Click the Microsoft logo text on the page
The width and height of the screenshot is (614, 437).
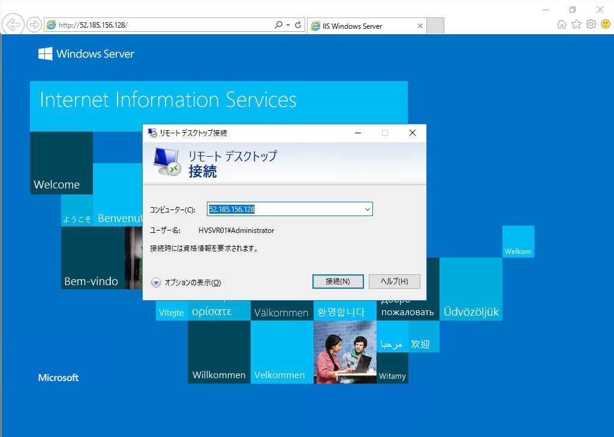click(x=58, y=378)
